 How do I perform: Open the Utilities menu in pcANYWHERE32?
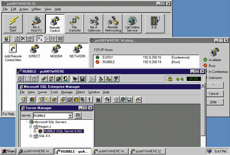[x=36, y=9]
